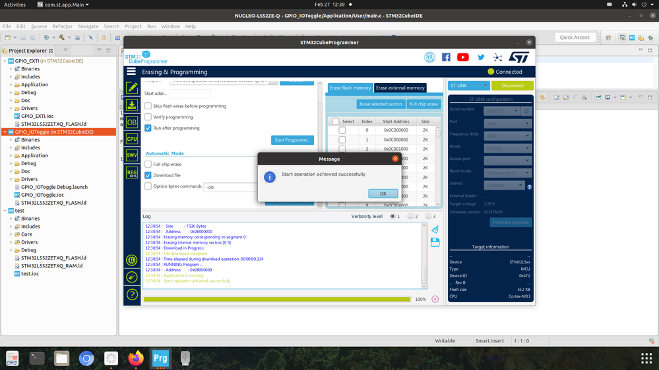
Task: Open the hamburger menu in STM32CubeProgrammer
Action: click(x=131, y=72)
